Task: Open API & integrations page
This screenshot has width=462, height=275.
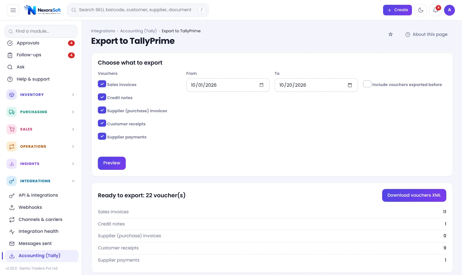Action: (42, 195)
